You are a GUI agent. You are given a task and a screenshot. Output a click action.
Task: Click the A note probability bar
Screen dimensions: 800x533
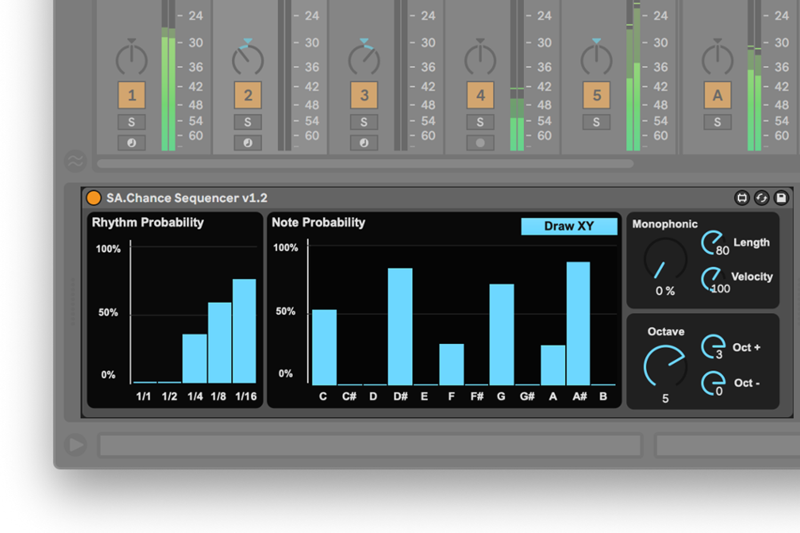pyautogui.click(x=553, y=365)
